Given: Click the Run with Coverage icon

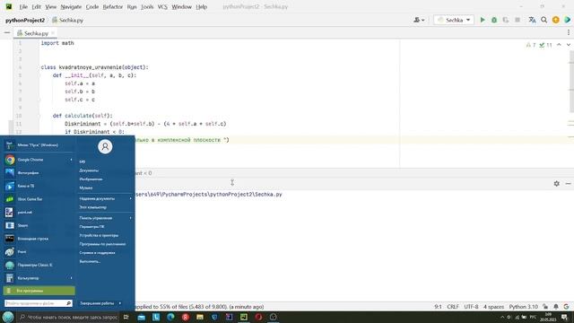Looking at the screenshot, I should pos(506,20).
